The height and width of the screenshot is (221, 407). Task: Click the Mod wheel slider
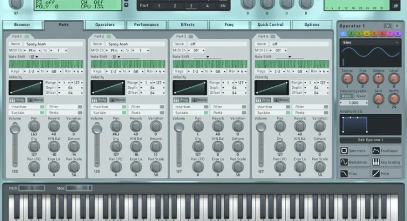79,188
